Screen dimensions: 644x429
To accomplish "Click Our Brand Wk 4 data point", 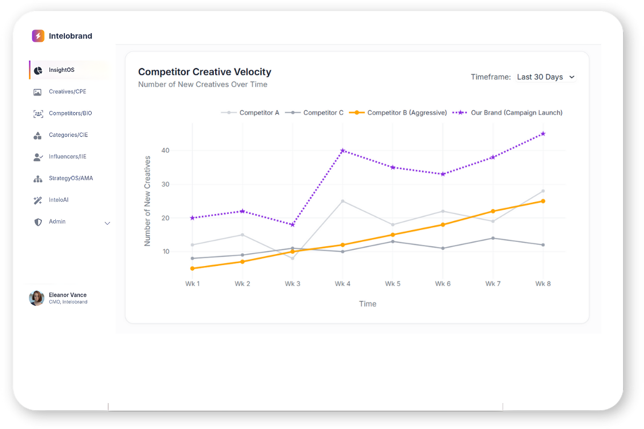I will coord(342,151).
